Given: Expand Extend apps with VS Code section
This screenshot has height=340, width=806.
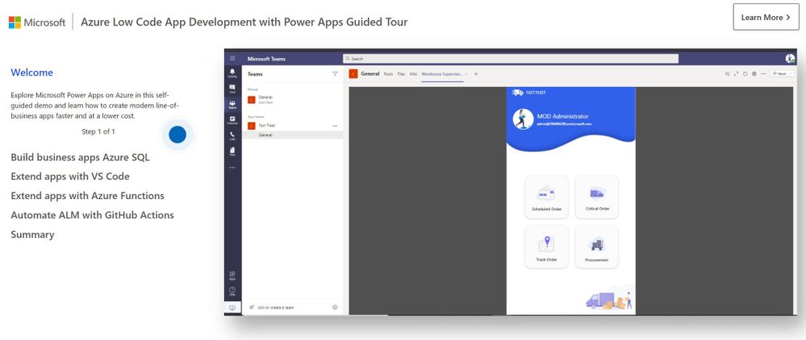Looking at the screenshot, I should click(70, 176).
